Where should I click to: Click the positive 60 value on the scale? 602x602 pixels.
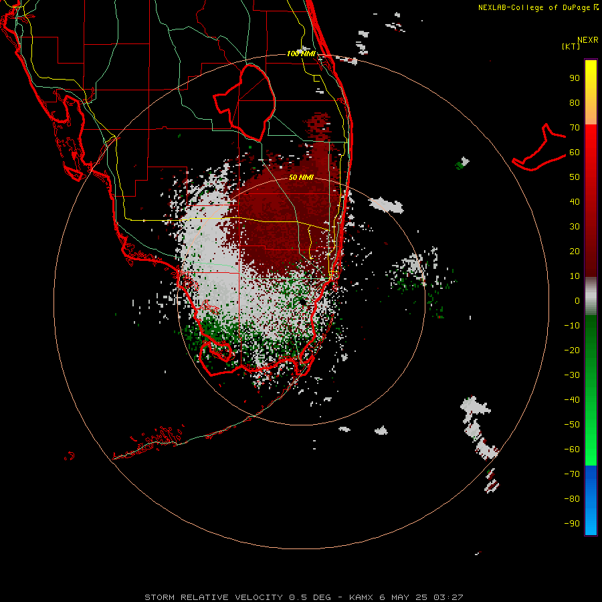(x=575, y=152)
